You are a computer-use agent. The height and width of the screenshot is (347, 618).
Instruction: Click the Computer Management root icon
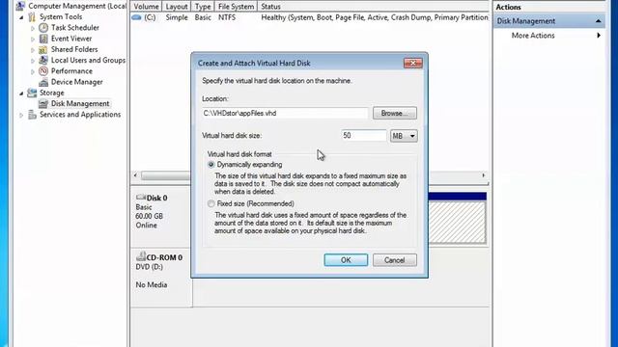(x=20, y=6)
